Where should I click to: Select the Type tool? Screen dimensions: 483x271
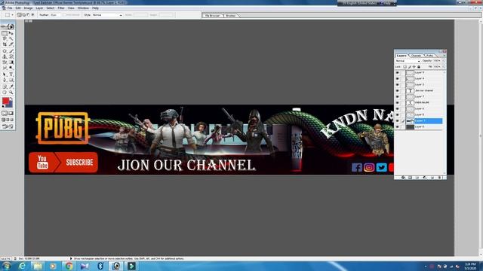(x=11, y=75)
